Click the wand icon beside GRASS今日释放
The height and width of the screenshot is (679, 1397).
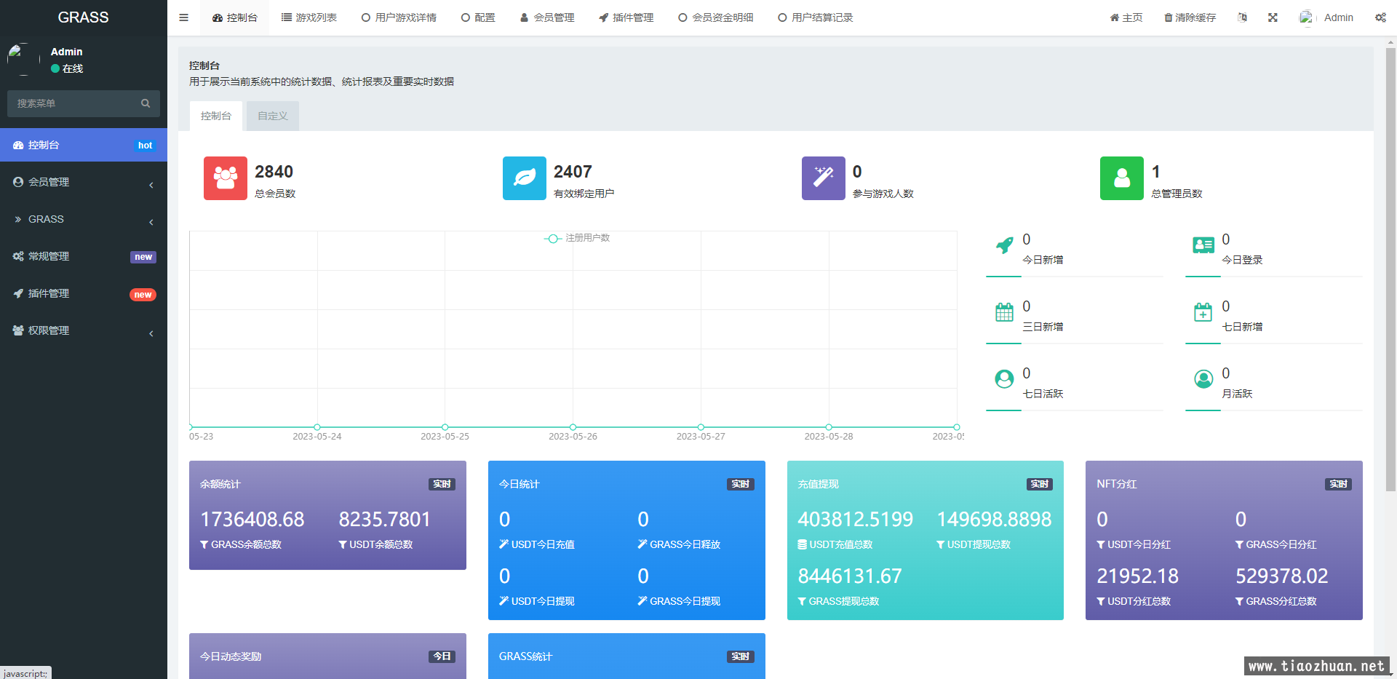[642, 544]
